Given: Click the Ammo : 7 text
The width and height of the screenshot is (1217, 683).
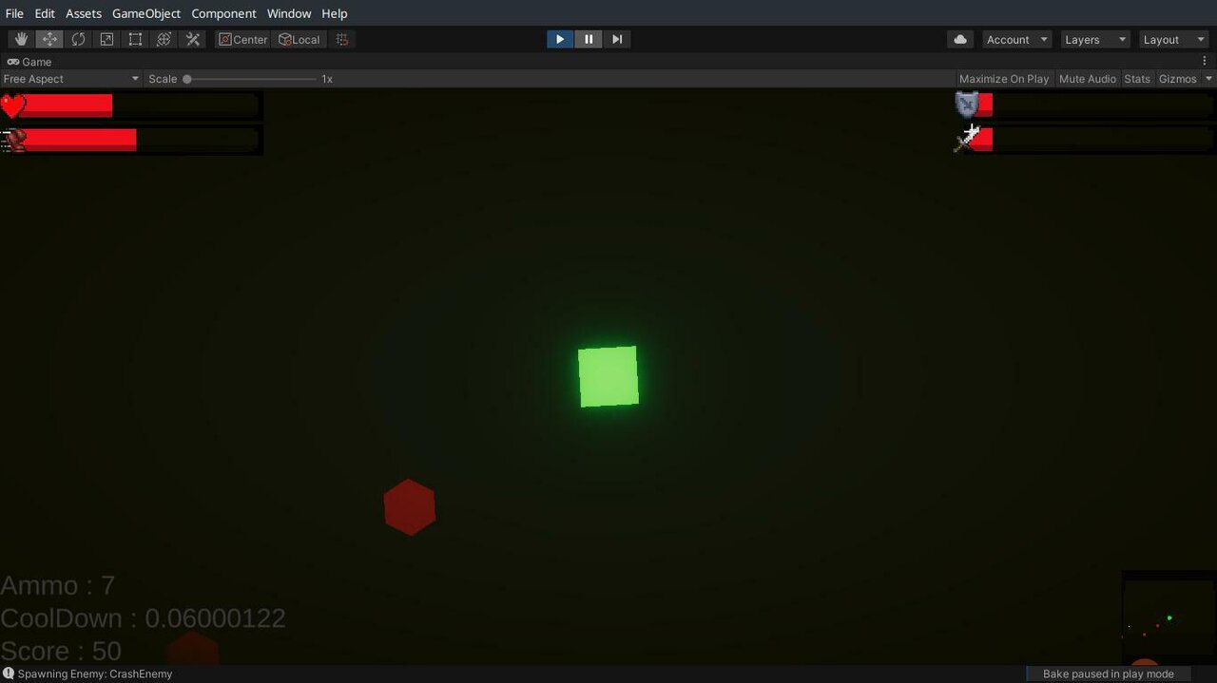Looking at the screenshot, I should (x=58, y=585).
